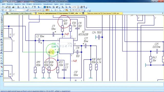Open the variables f(x) icon
Screen dimensions: 164x92
pyautogui.click(x=50, y=7)
